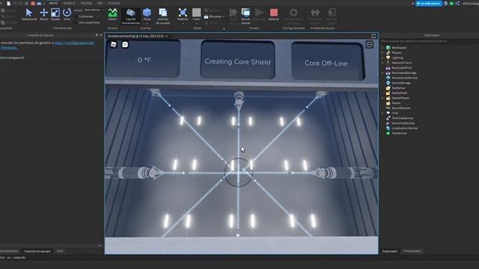This screenshot has width=479, height=269.
Task: Click Actual: cliente view toggle
Action: tap(245, 16)
